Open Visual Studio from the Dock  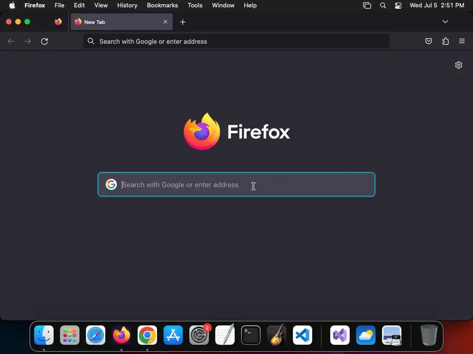coord(340,335)
